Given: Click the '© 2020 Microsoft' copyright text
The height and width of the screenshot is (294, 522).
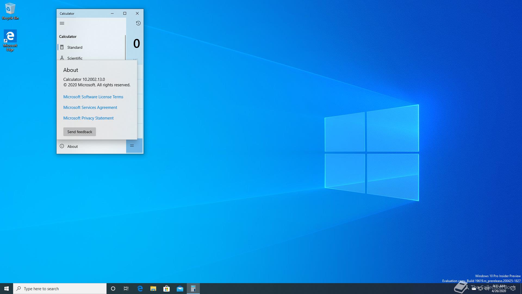Looking at the screenshot, I should 97,85.
